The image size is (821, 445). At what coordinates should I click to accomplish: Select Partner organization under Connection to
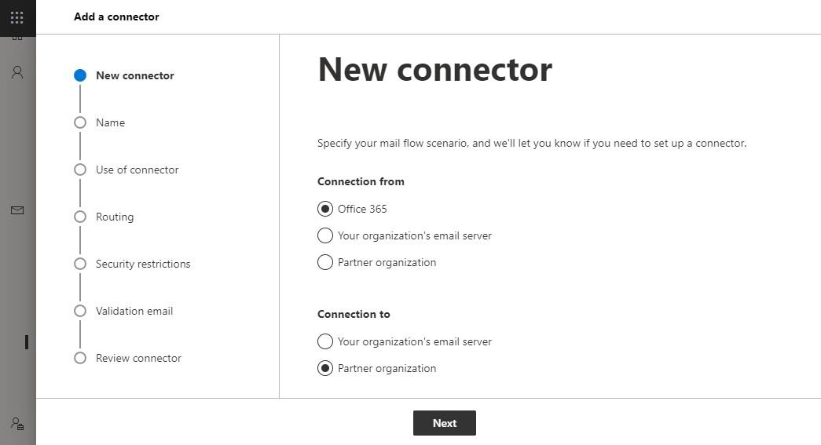coord(325,368)
